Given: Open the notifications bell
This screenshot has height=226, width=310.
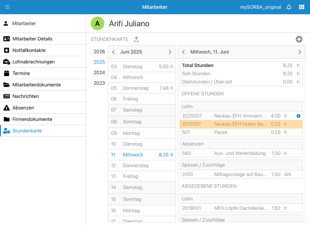Looking at the screenshot, I should click(289, 7).
